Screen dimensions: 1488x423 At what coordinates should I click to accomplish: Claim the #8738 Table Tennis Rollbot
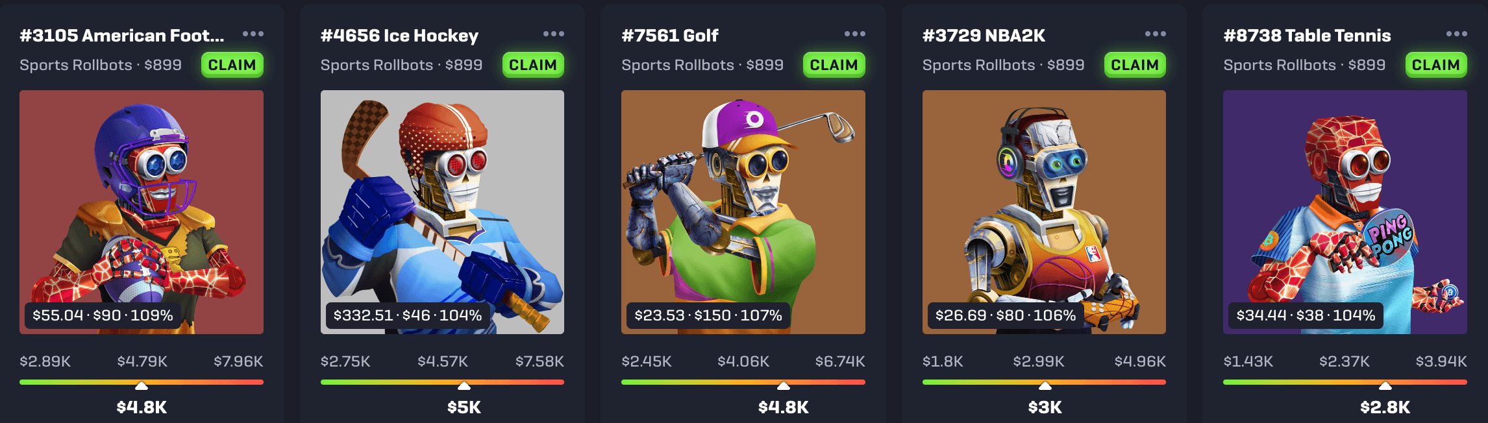[1436, 65]
